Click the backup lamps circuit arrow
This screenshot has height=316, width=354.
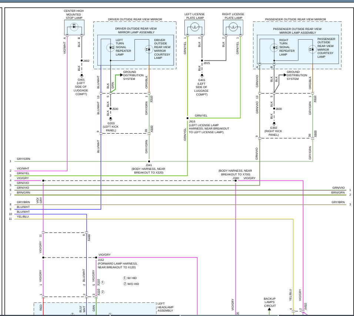click(x=269, y=309)
